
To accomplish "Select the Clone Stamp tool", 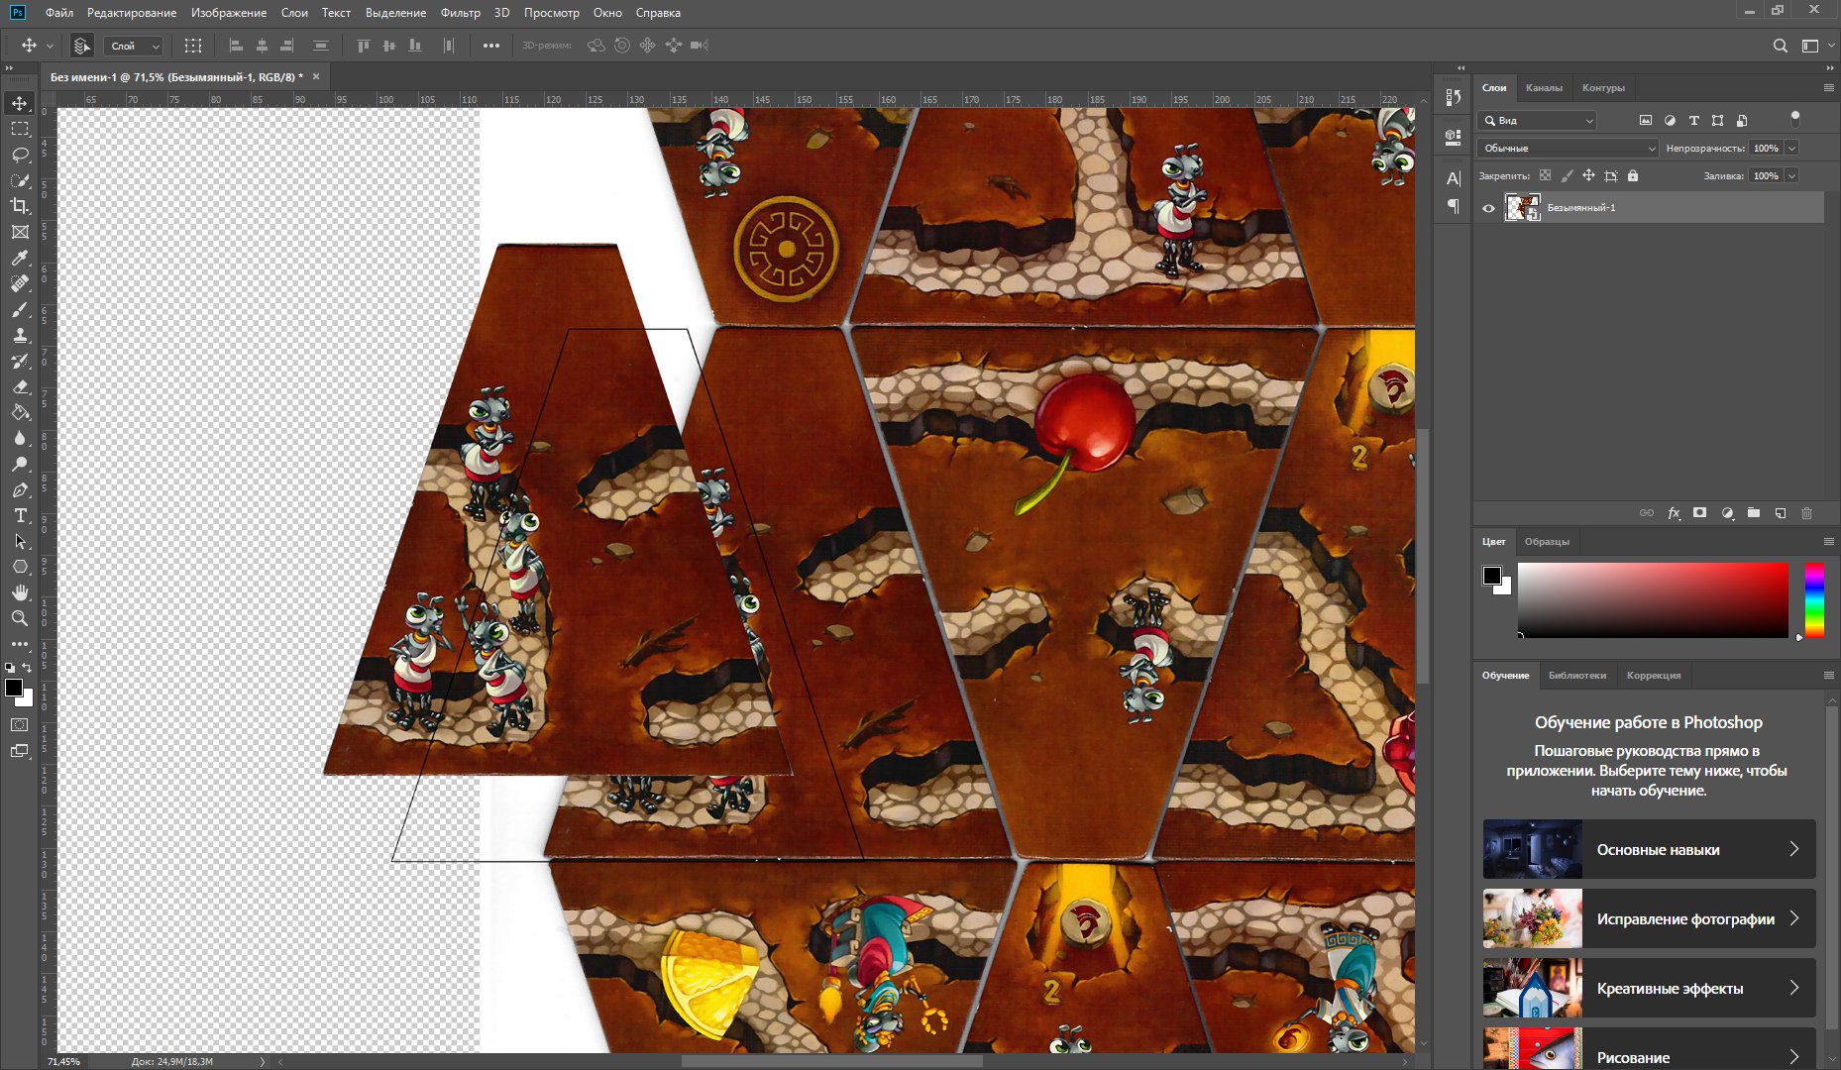I will tap(20, 336).
